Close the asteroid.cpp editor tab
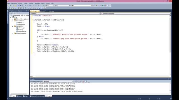This screenshot has width=179, height=100. pyautogui.click(x=39, y=11)
